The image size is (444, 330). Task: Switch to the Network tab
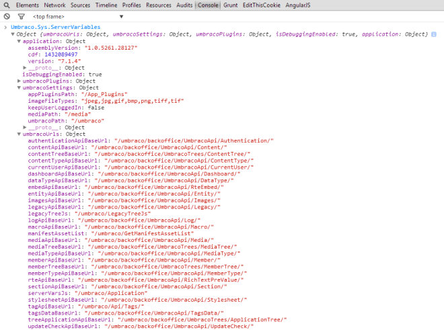tap(54, 5)
